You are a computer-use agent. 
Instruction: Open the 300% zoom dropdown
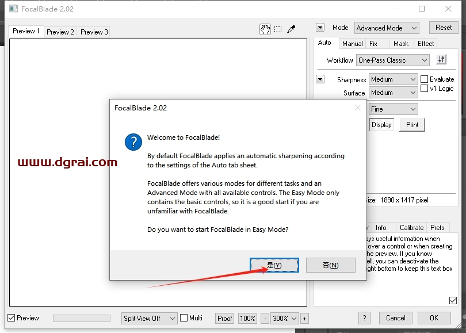pyautogui.click(x=284, y=319)
